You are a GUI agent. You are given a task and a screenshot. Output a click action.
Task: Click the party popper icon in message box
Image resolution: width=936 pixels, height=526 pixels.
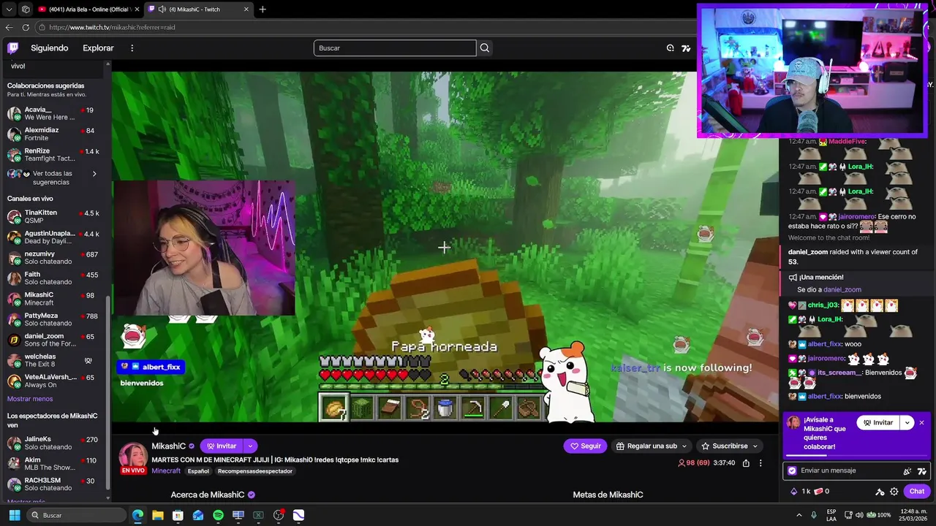coord(907,471)
